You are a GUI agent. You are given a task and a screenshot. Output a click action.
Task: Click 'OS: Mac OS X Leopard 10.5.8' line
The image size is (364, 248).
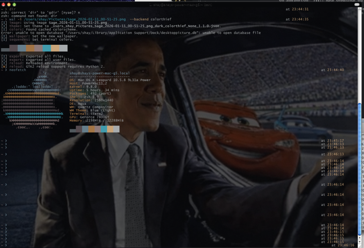110,80
